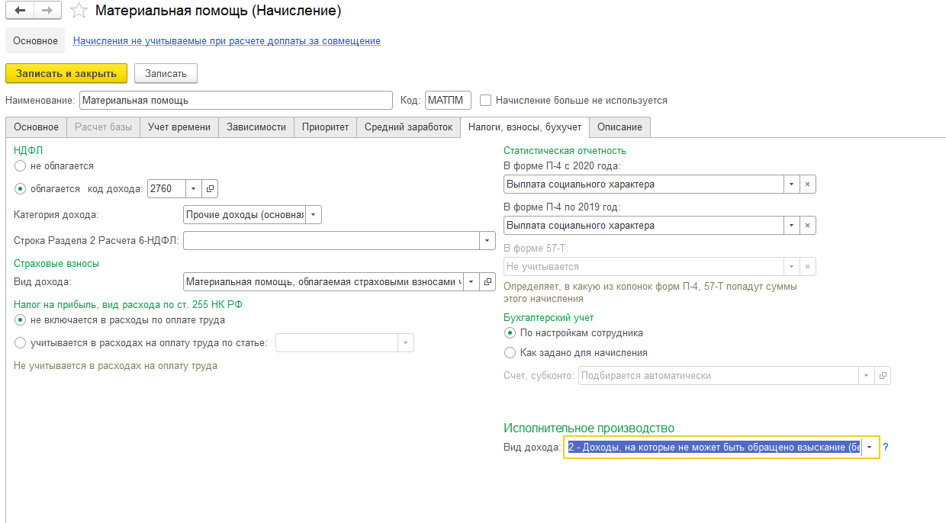Image resolution: width=946 pixels, height=523 pixels.
Task: Click the 'Записать и закрыть' button
Action: click(66, 73)
